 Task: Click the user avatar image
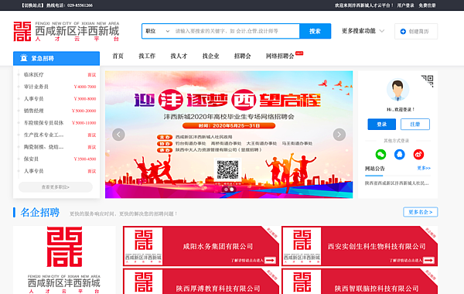pos(397,90)
